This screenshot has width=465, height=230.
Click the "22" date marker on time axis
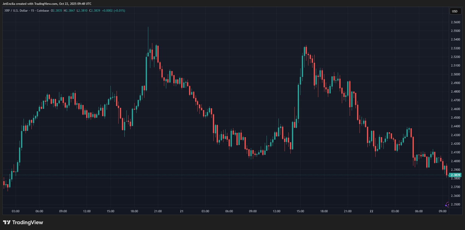[x=371, y=211]
